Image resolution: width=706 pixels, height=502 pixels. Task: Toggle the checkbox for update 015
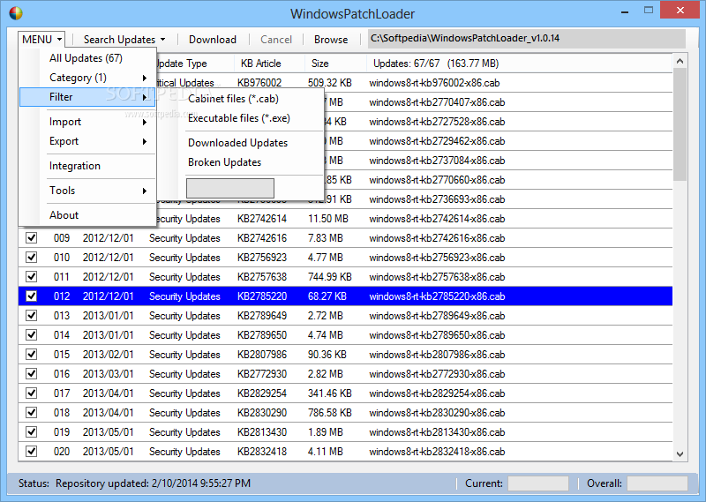pos(31,355)
